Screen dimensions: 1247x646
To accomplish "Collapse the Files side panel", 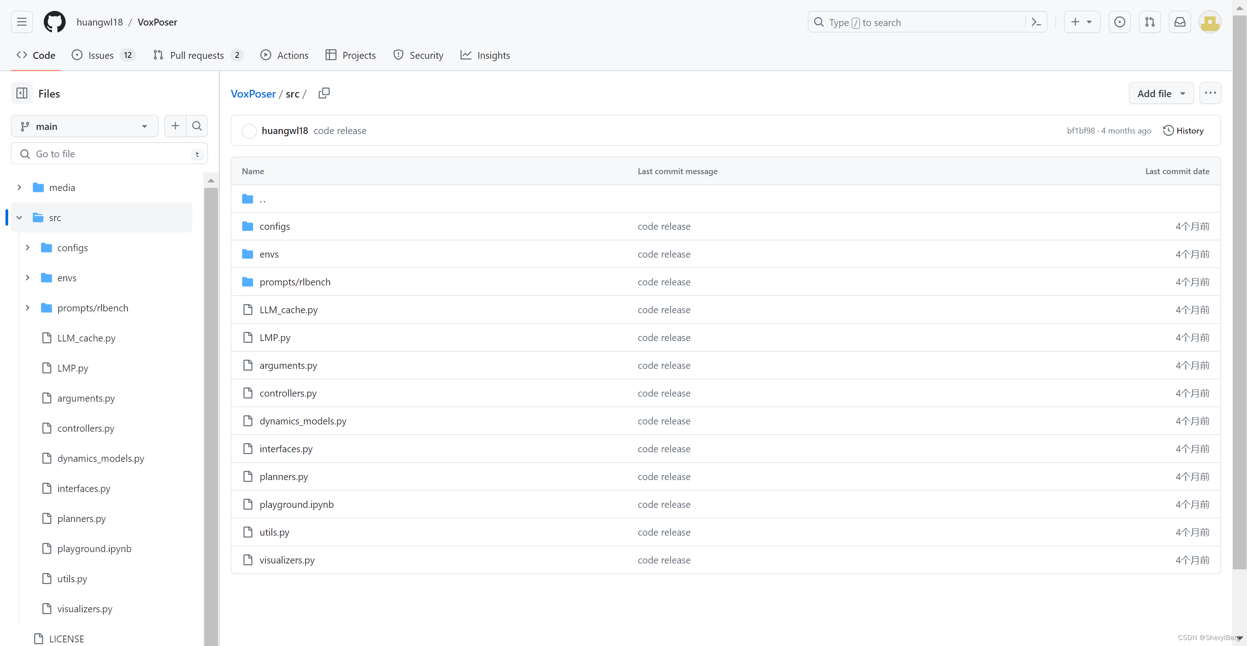I will 22,93.
